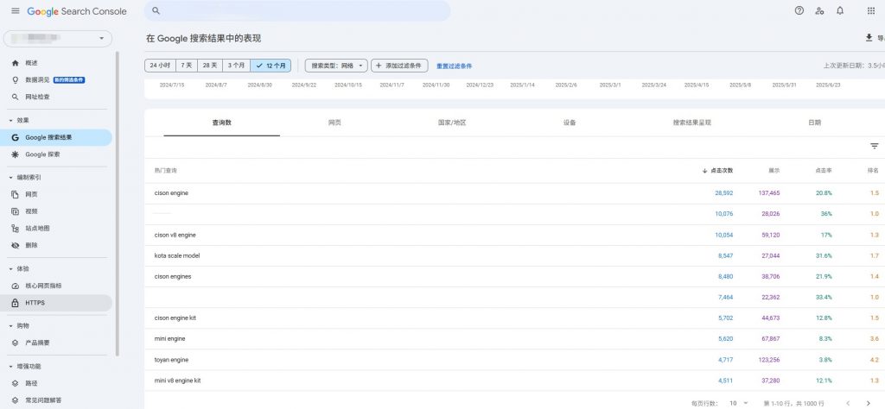Viewport: 885px width, 409px height.
Task: Click the query 'cison engines'
Action: point(173,277)
